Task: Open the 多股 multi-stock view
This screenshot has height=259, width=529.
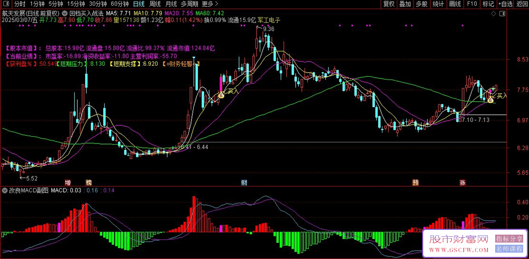Action: tap(422, 4)
